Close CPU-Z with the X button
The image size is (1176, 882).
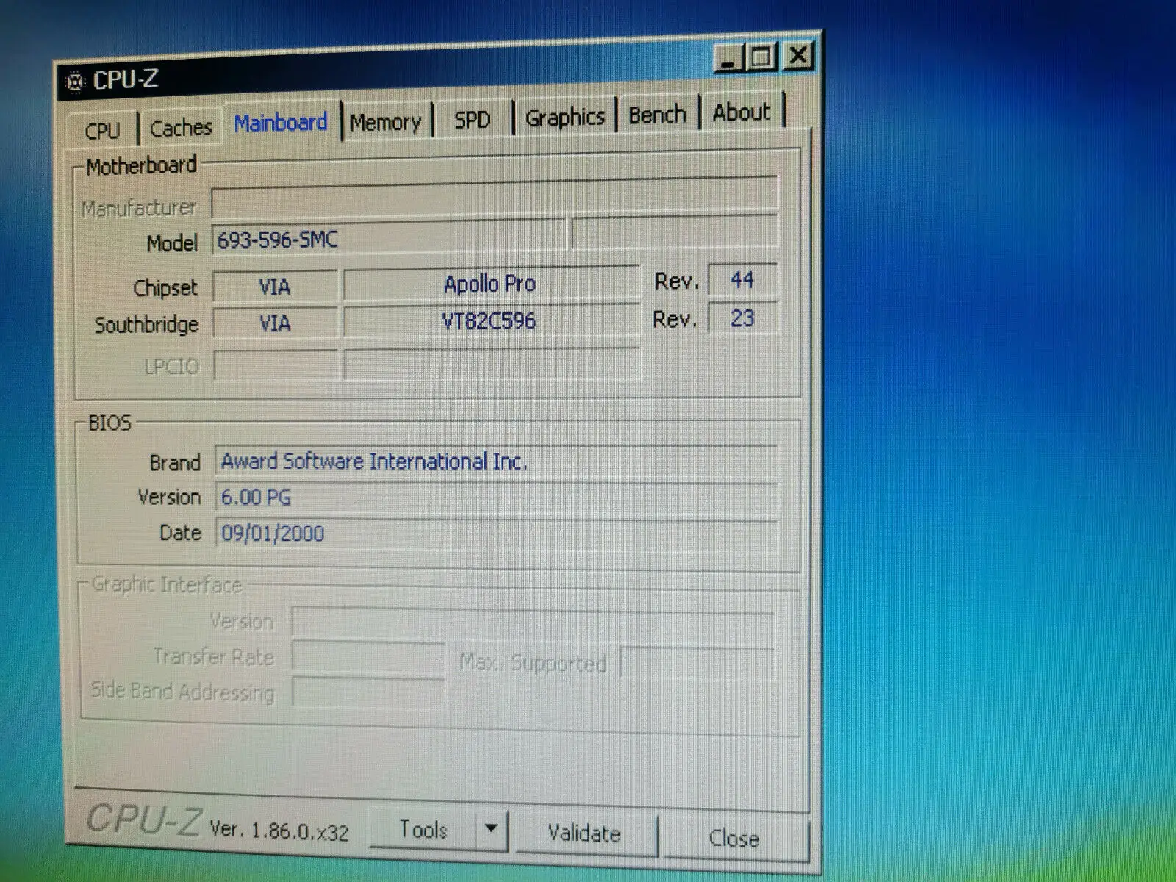pyautogui.click(x=798, y=55)
